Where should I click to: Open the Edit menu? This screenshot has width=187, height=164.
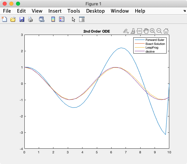pyautogui.click(x=21, y=11)
